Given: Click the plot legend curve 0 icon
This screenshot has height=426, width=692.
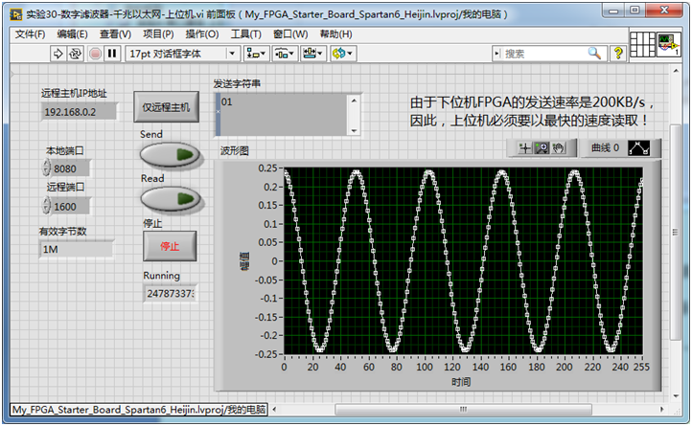Looking at the screenshot, I should tap(638, 148).
